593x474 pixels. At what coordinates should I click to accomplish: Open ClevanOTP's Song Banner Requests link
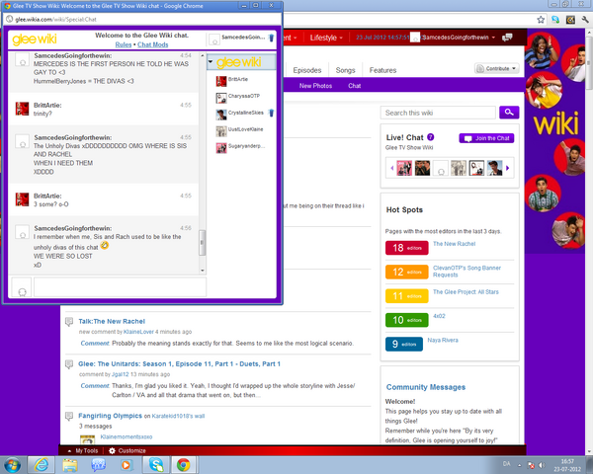point(466,271)
